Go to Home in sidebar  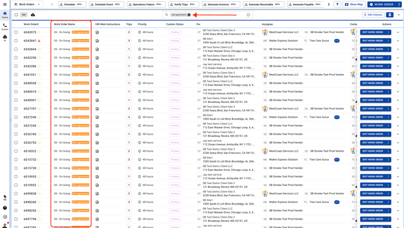5,14
